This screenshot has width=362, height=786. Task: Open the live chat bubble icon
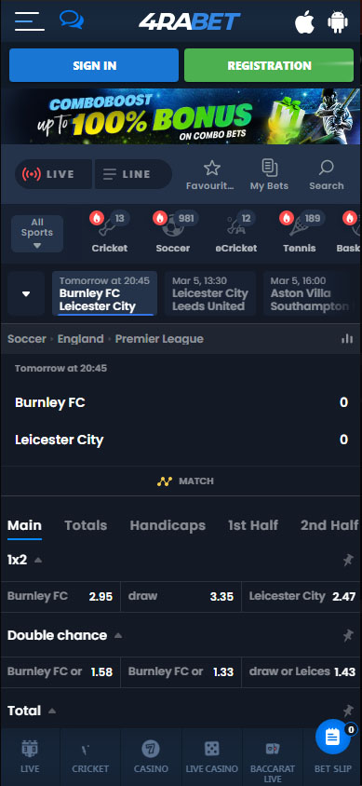pos(72,20)
